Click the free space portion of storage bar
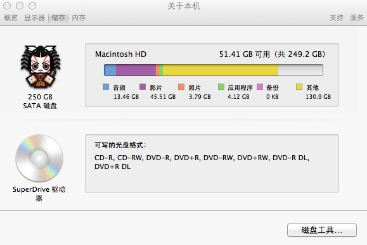The width and height of the screenshot is (367, 245). [300, 70]
